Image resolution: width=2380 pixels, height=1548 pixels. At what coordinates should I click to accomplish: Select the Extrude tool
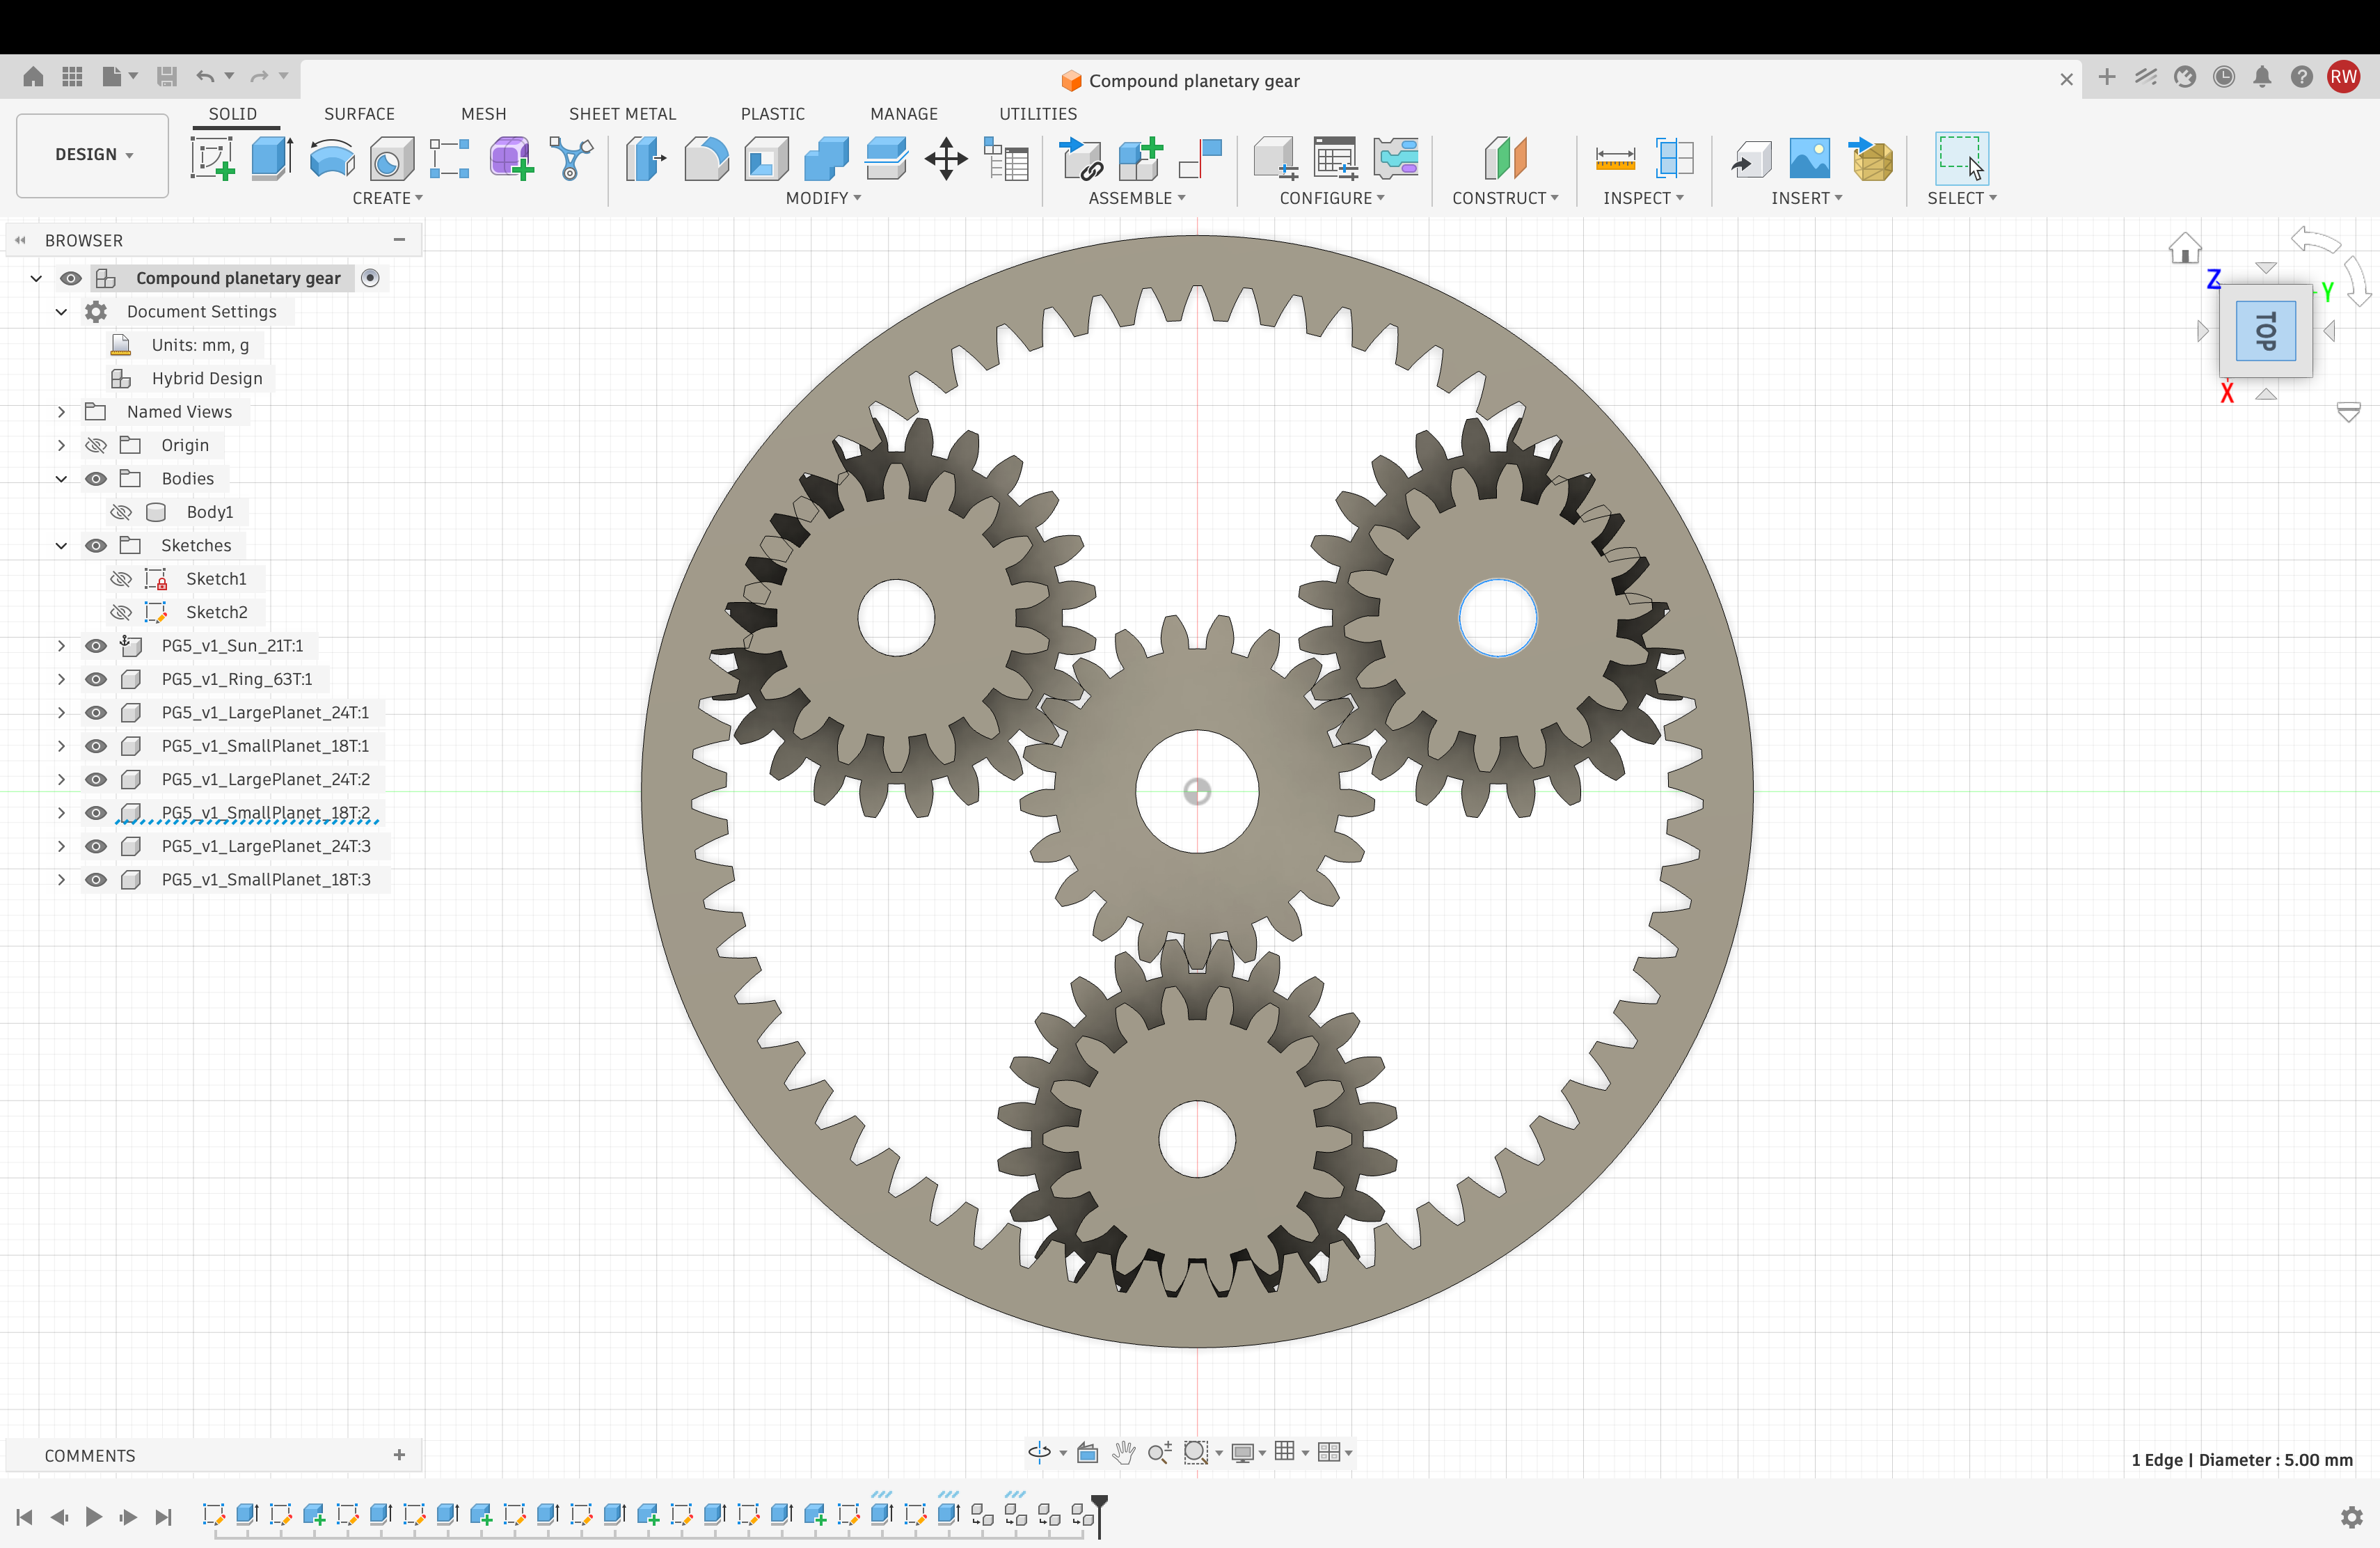(x=271, y=159)
